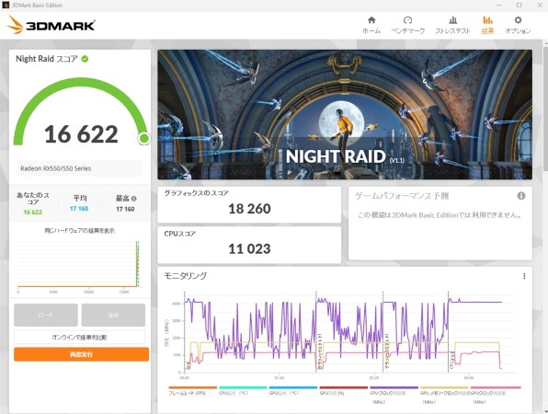Screen dimensions: 548x414
Task: Click the graphics score value 18 260
Action: pos(249,209)
